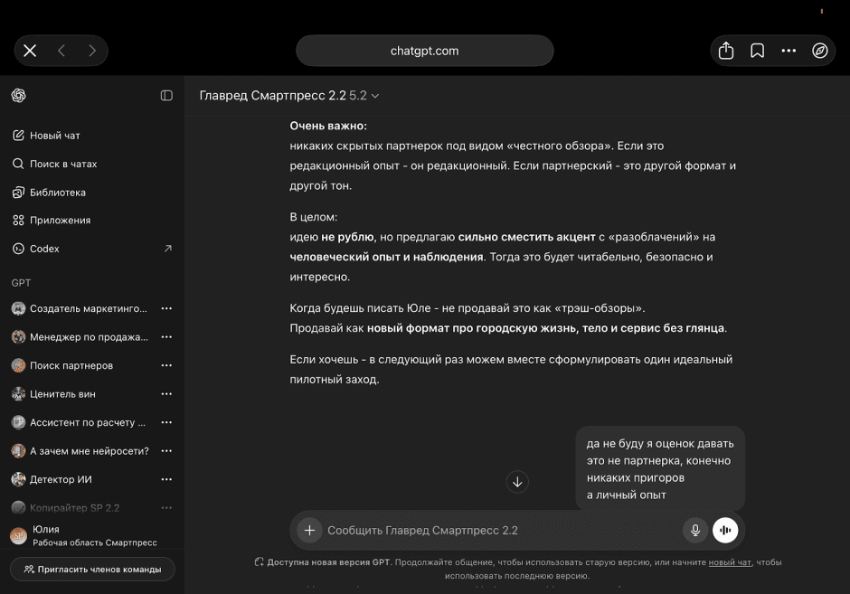Start voice mode with the waveform icon
The image size is (850, 594).
[725, 531]
